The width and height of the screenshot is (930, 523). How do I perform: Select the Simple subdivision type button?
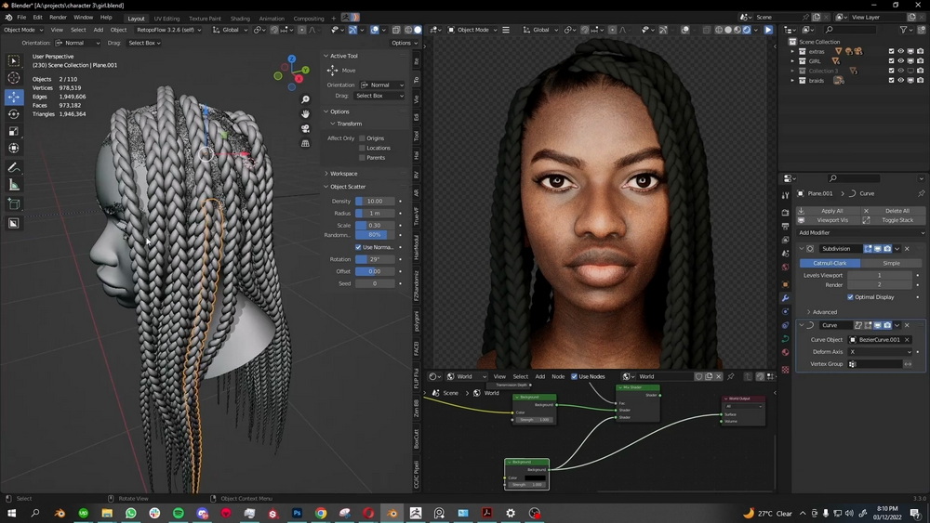coord(892,263)
